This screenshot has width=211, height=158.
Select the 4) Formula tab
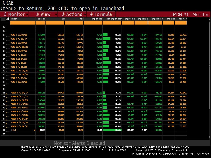pyautogui.click(x=101, y=14)
